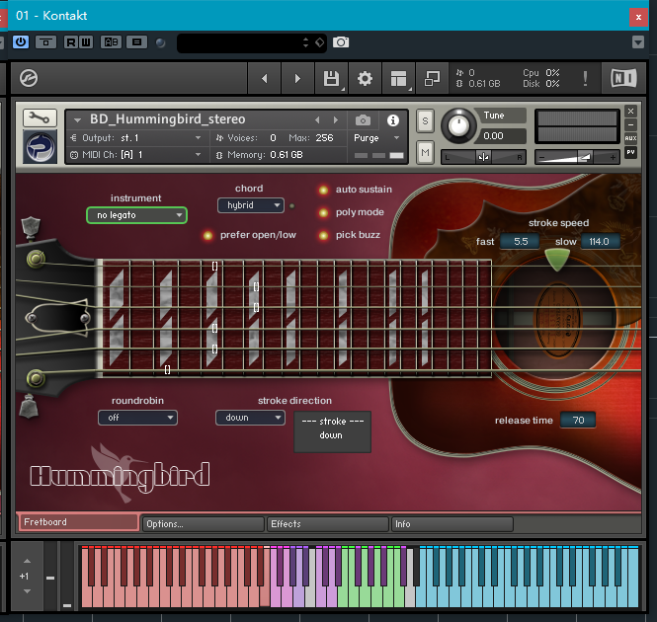657x622 pixels.
Task: Select previous instrument preset arrow in header
Action: coord(317,120)
